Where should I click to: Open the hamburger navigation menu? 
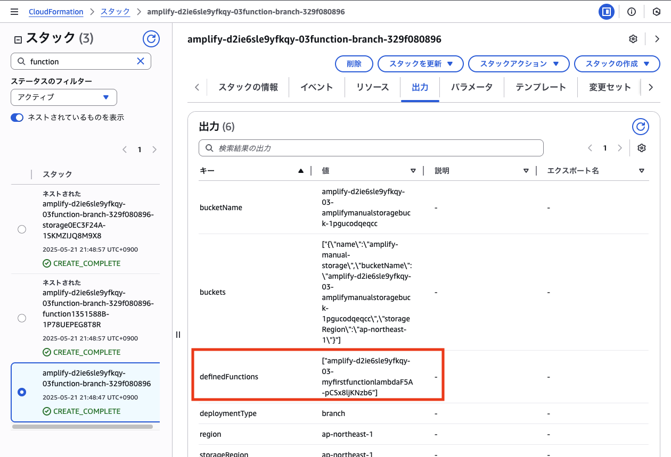point(14,11)
